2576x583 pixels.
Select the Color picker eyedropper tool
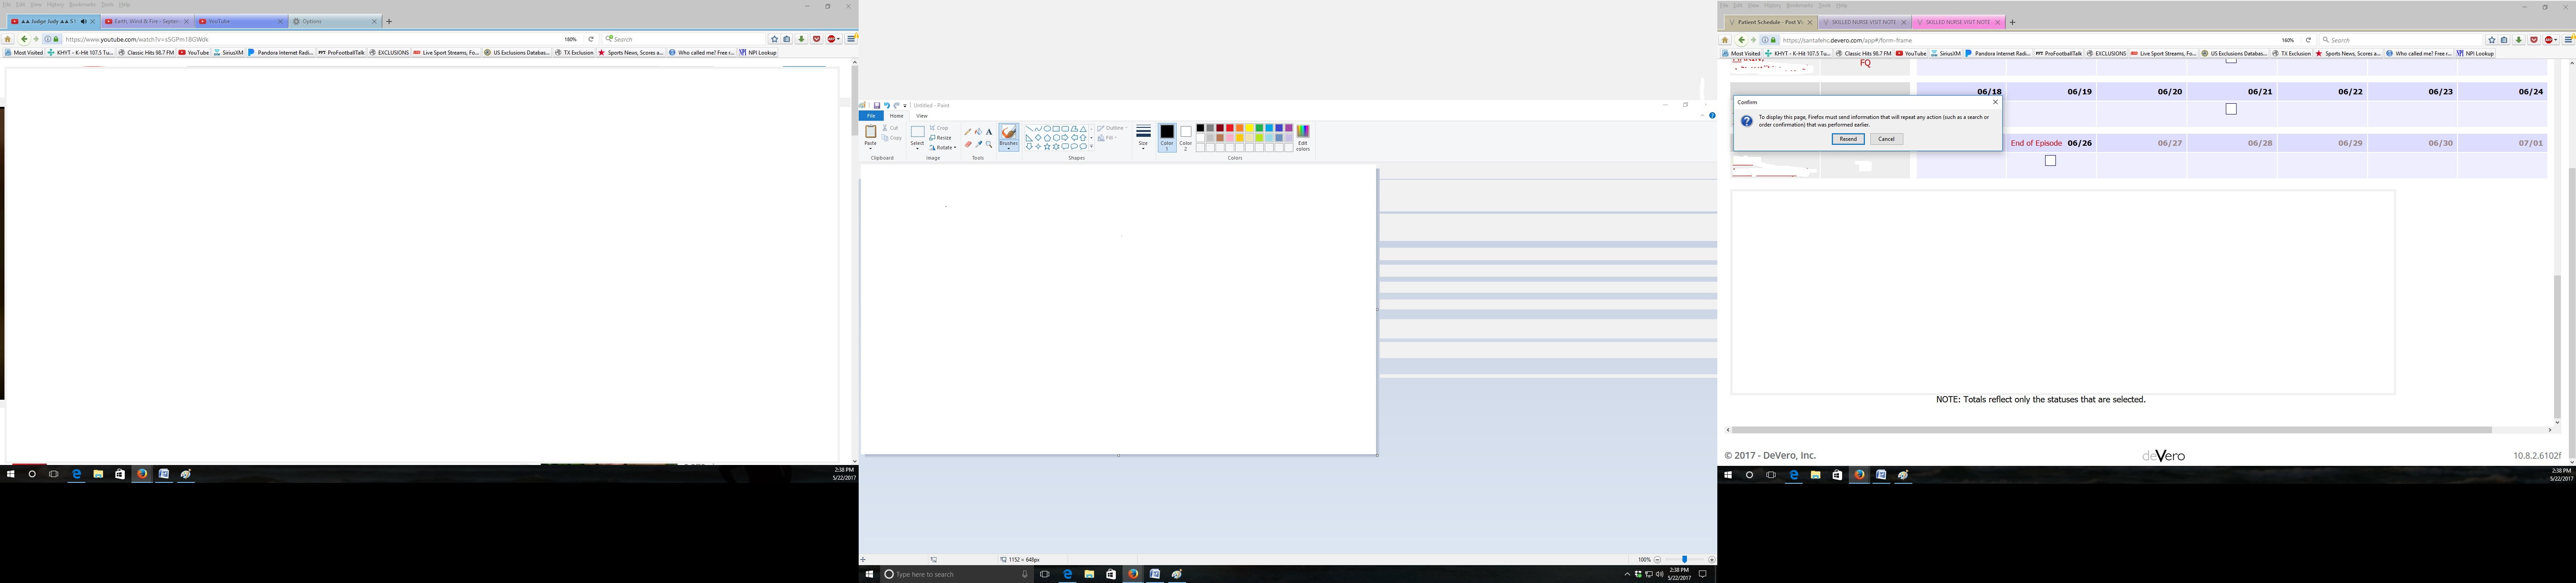point(978,144)
